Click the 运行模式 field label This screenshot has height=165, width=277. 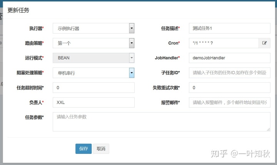(34, 58)
